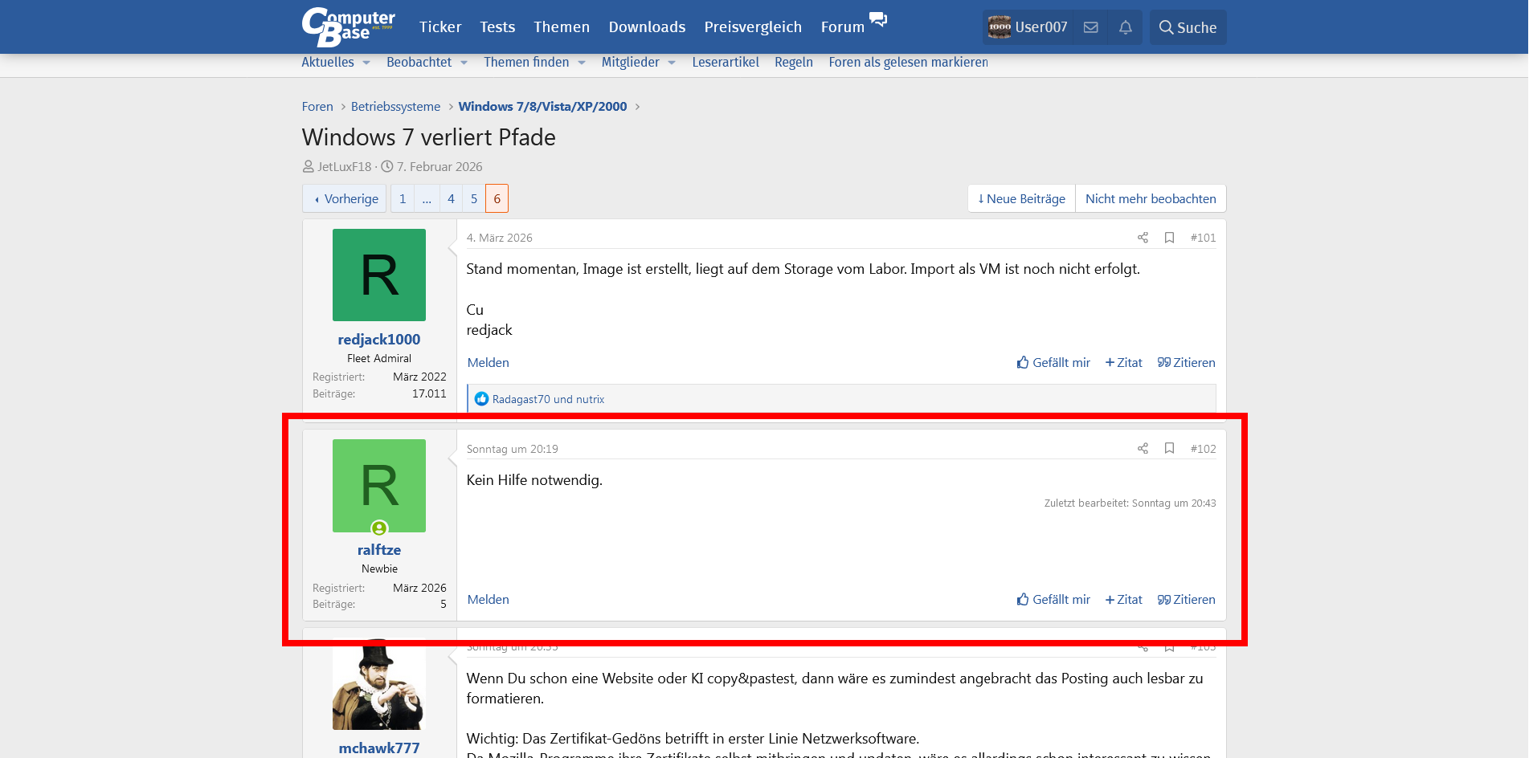Screen dimensions: 1529x758
Task: Open the Preisvergleich menu item
Action: (752, 26)
